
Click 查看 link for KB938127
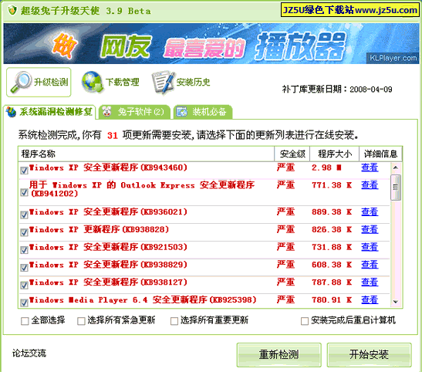point(370,282)
